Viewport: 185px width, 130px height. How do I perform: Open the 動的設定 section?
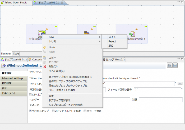(14, 83)
